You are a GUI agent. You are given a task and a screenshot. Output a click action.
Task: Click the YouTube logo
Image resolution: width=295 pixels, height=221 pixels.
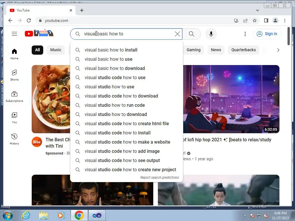[x=39, y=33]
